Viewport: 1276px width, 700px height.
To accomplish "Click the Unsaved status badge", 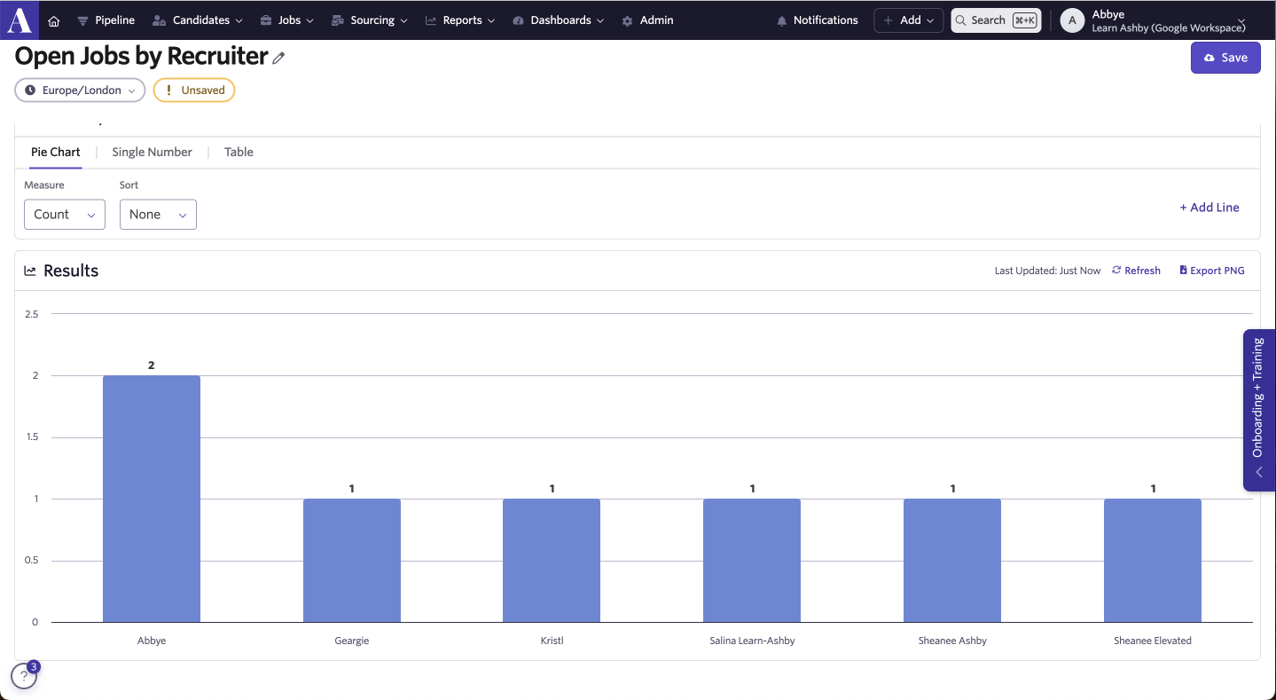I will click(x=194, y=90).
